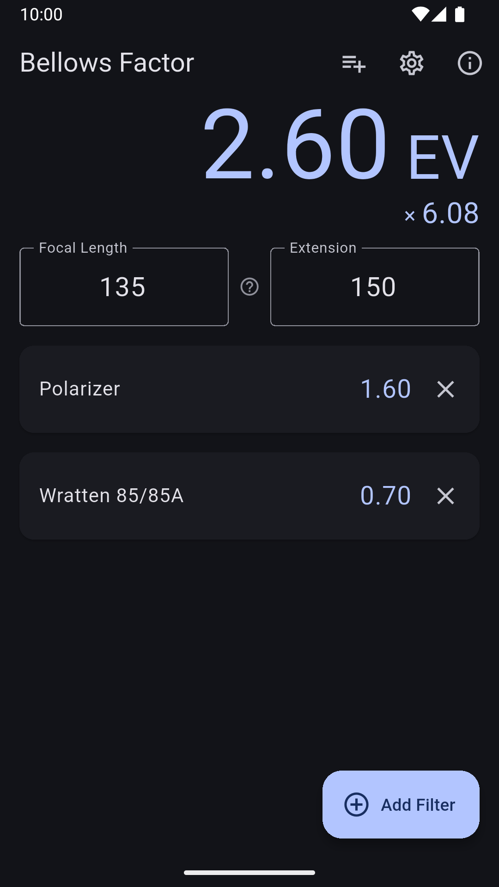Tap the bottom navigation home handle
The image size is (499, 887).
(249, 873)
